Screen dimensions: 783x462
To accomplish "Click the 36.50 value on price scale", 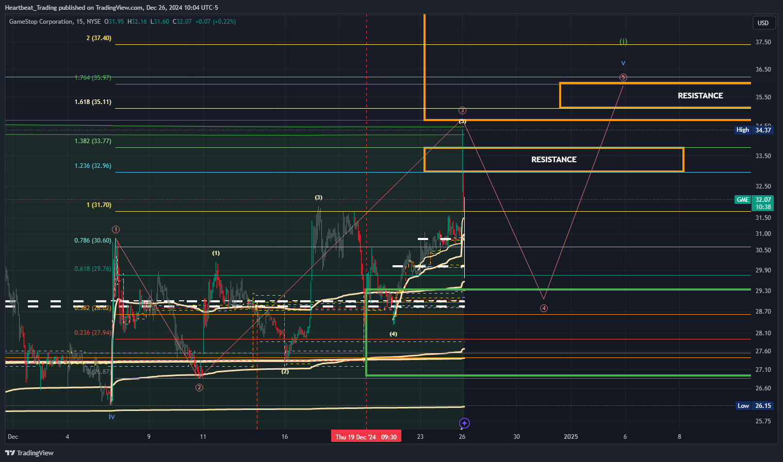I will (x=763, y=70).
